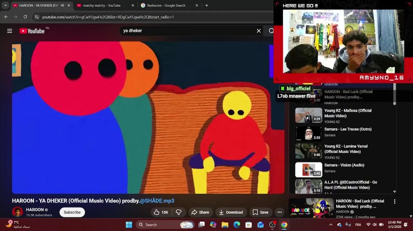413x231 pixels.
Task: Switch the FRA input language
Action: click(358, 225)
